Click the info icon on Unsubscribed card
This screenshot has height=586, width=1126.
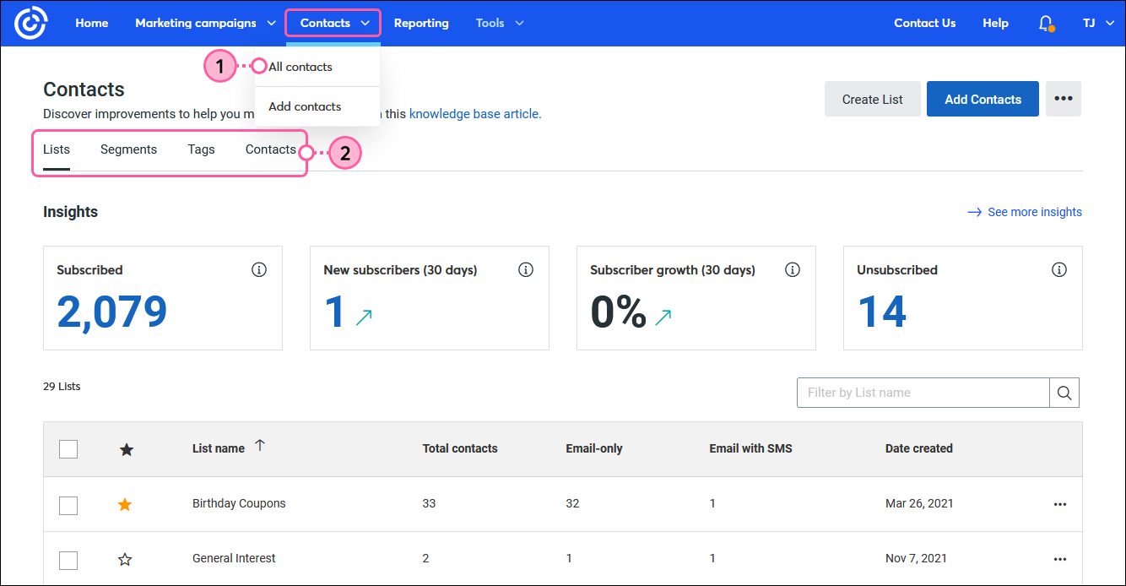pos(1059,270)
